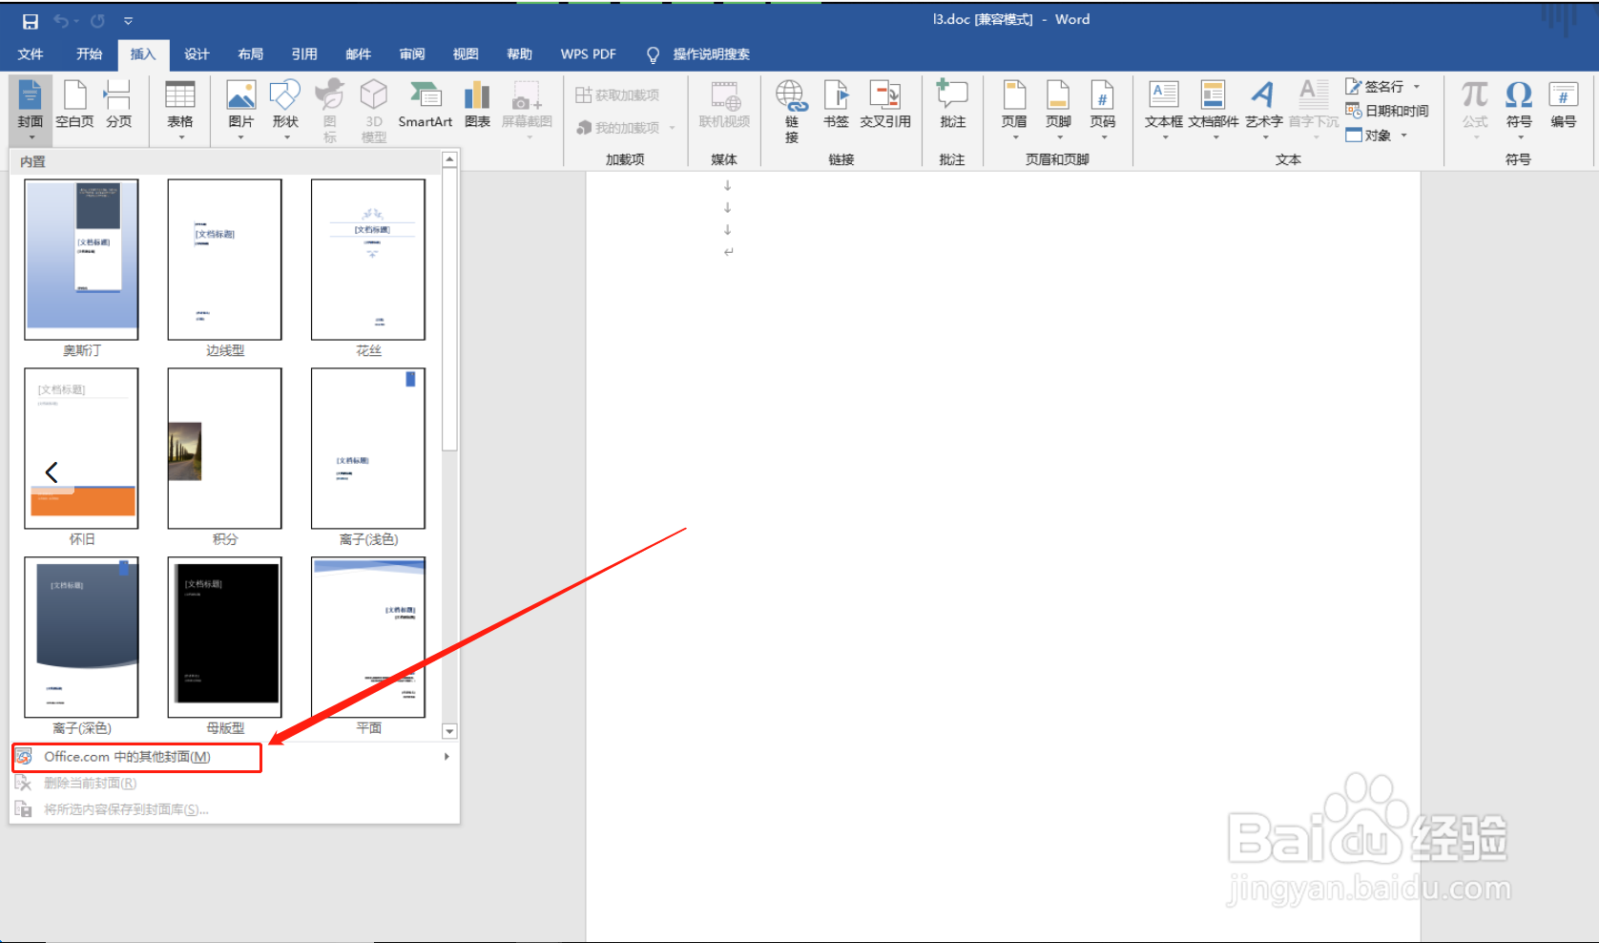Switch to the 引用 ribbon tab
This screenshot has width=1599, height=943.
(x=304, y=54)
